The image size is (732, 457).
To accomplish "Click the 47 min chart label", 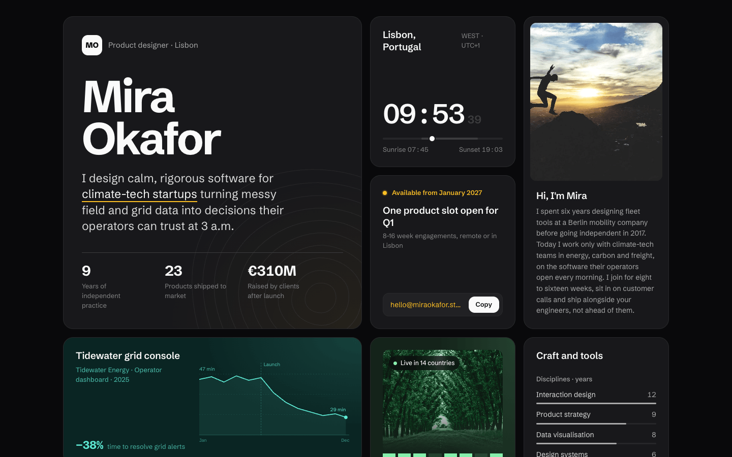I will pos(207,369).
